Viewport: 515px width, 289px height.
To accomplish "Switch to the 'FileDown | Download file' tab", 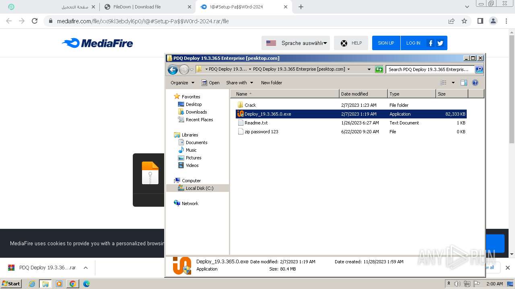I will (147, 7).
